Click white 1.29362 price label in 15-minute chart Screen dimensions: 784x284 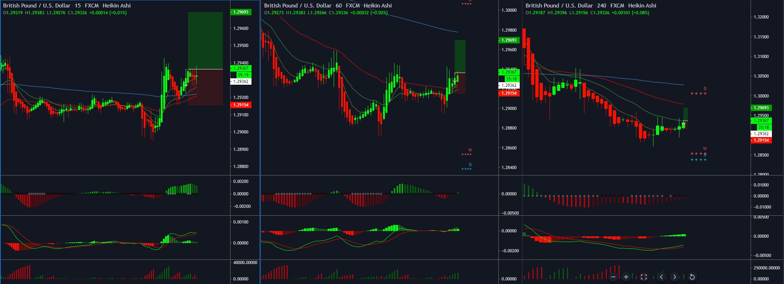click(241, 81)
